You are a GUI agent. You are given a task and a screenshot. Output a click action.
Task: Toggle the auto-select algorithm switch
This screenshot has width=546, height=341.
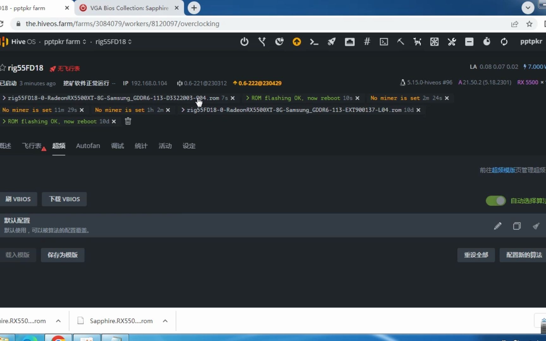pyautogui.click(x=496, y=201)
